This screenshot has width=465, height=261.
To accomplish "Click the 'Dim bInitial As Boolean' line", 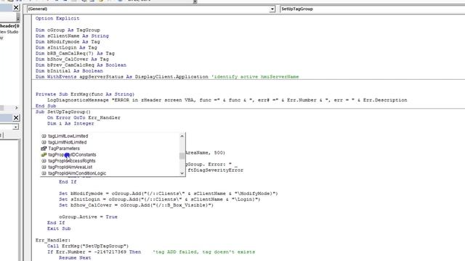I will coord(69,71).
